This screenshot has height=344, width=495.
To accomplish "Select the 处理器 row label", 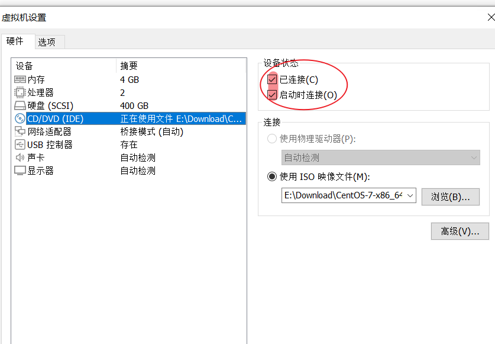I will 40,92.
